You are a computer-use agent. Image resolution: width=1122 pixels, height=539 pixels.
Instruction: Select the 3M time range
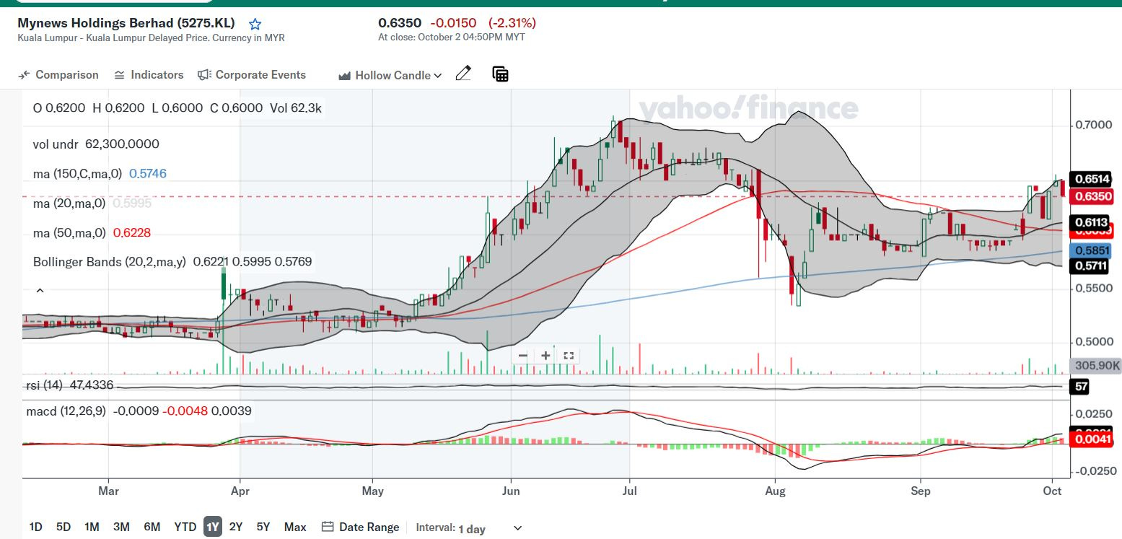click(121, 527)
